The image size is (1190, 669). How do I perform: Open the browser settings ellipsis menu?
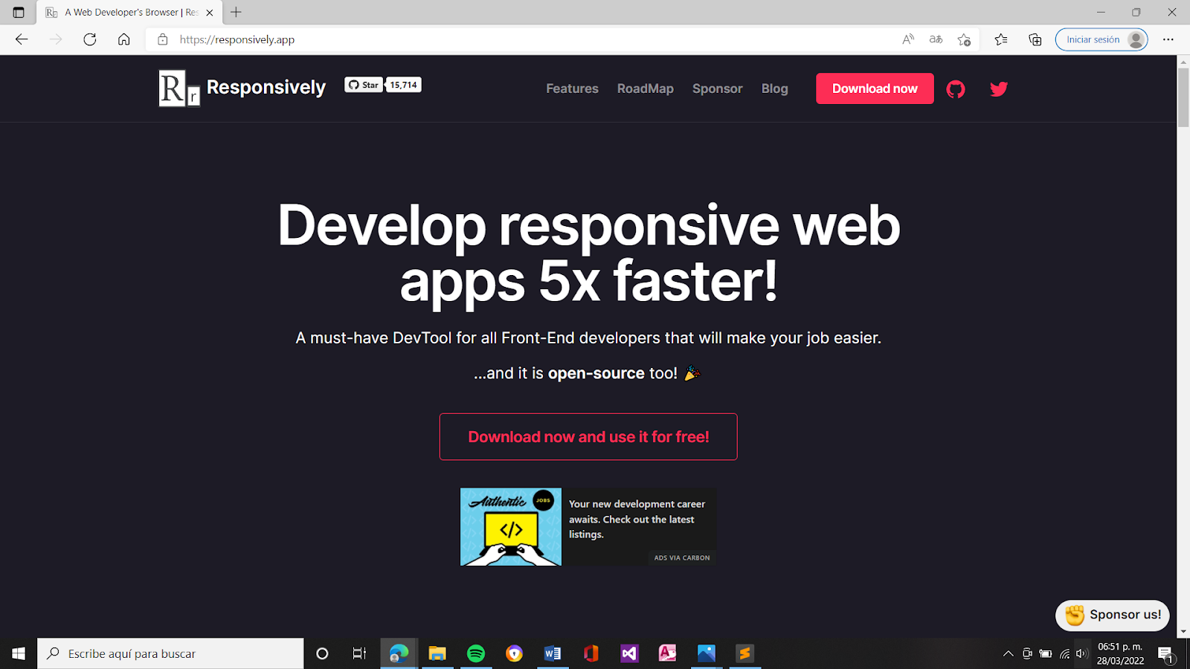pos(1168,39)
